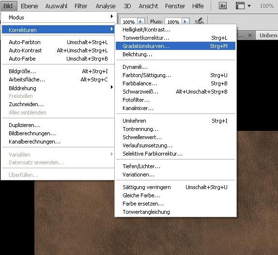Open Selektive Farbkorrektur adjustment

pos(175,154)
